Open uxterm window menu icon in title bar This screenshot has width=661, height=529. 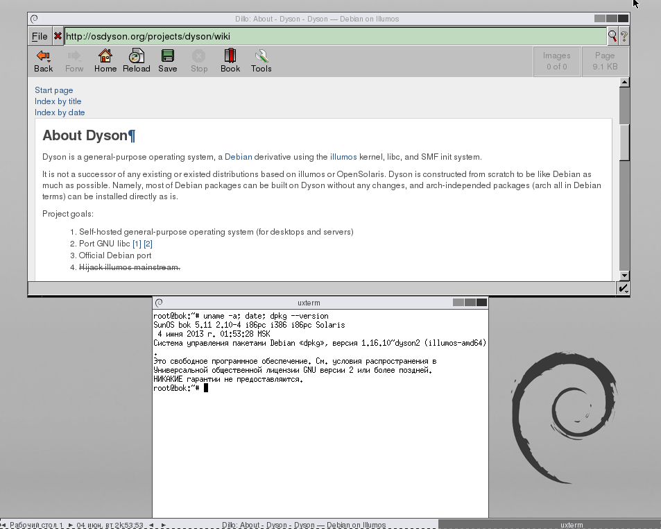pos(159,303)
